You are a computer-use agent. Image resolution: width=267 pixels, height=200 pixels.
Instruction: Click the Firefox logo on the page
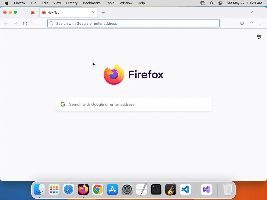tap(133, 74)
